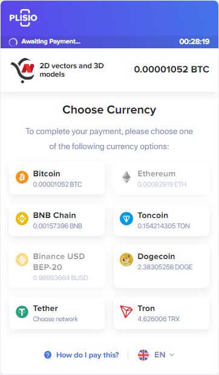This screenshot has width=219, height=375.
Task: Click the blue question mark help icon
Action: (x=48, y=354)
